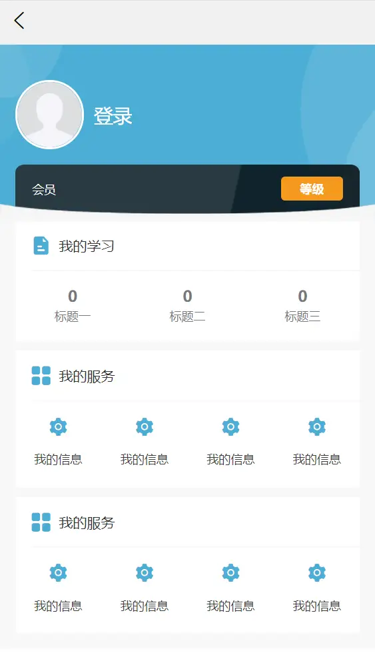Image resolution: width=375 pixels, height=667 pixels.
Task: Click the document icon beside 我的学习
Action: click(x=41, y=246)
